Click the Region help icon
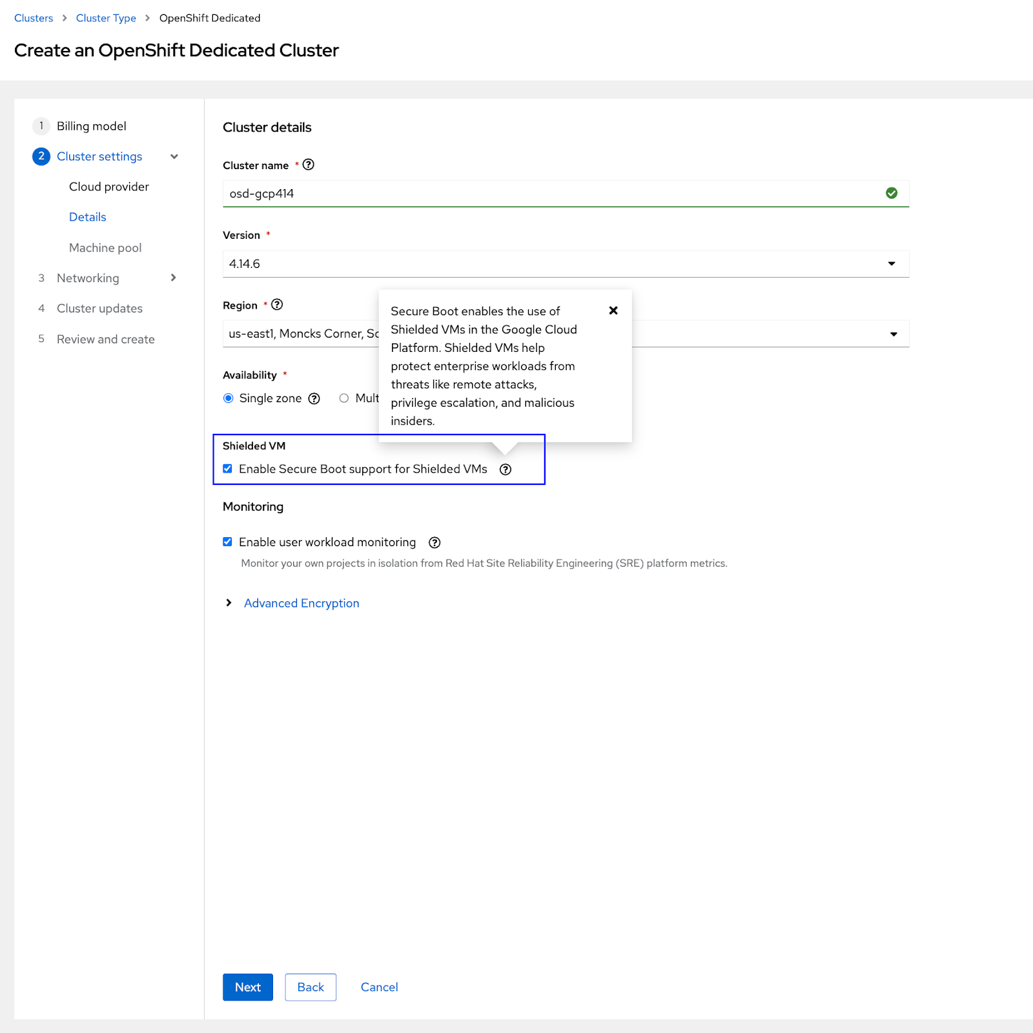Image resolution: width=1033 pixels, height=1033 pixels. [278, 305]
